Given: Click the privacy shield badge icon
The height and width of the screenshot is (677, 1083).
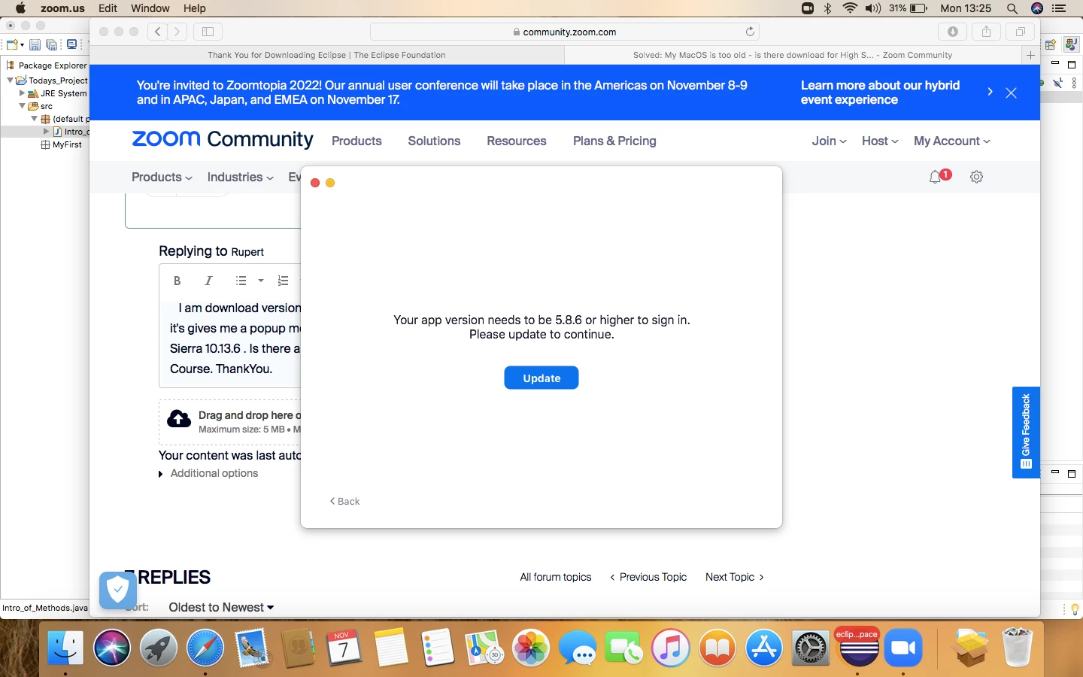Looking at the screenshot, I should coord(118,590).
